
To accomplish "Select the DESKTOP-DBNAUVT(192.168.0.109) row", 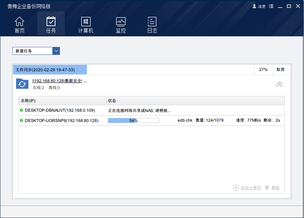I will click(152, 110).
